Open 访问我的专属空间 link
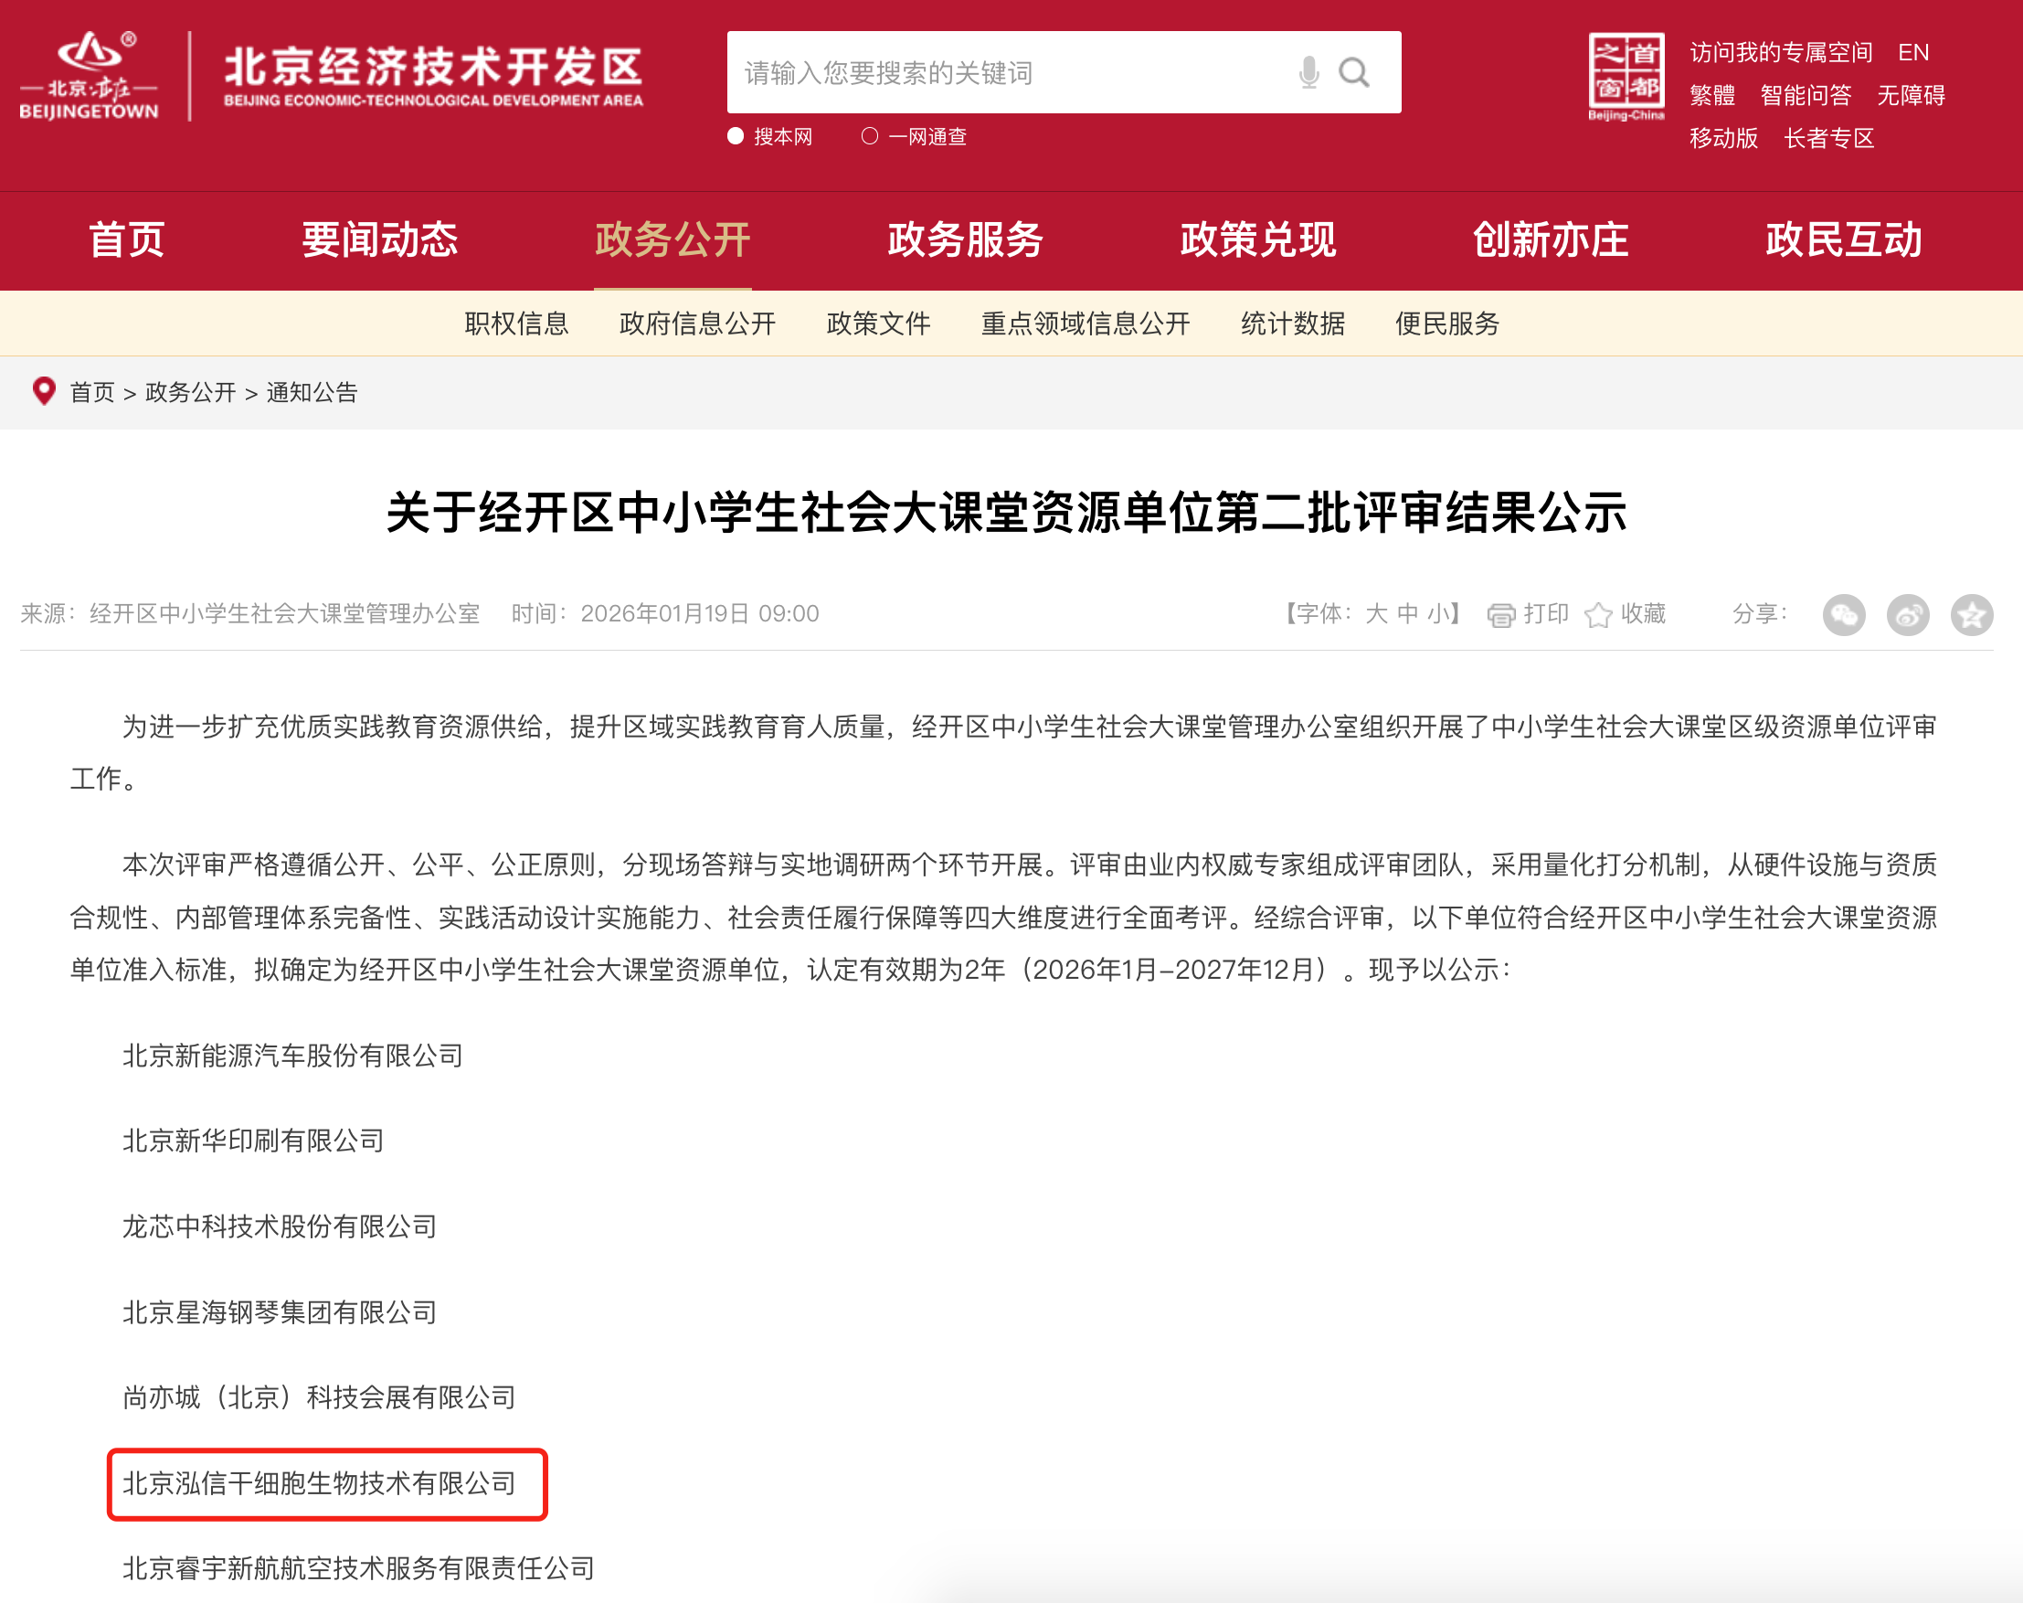 pyautogui.click(x=1781, y=53)
